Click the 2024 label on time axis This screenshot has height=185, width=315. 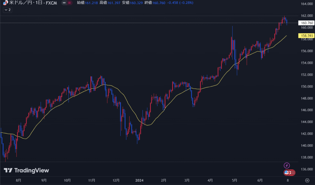[140, 180]
